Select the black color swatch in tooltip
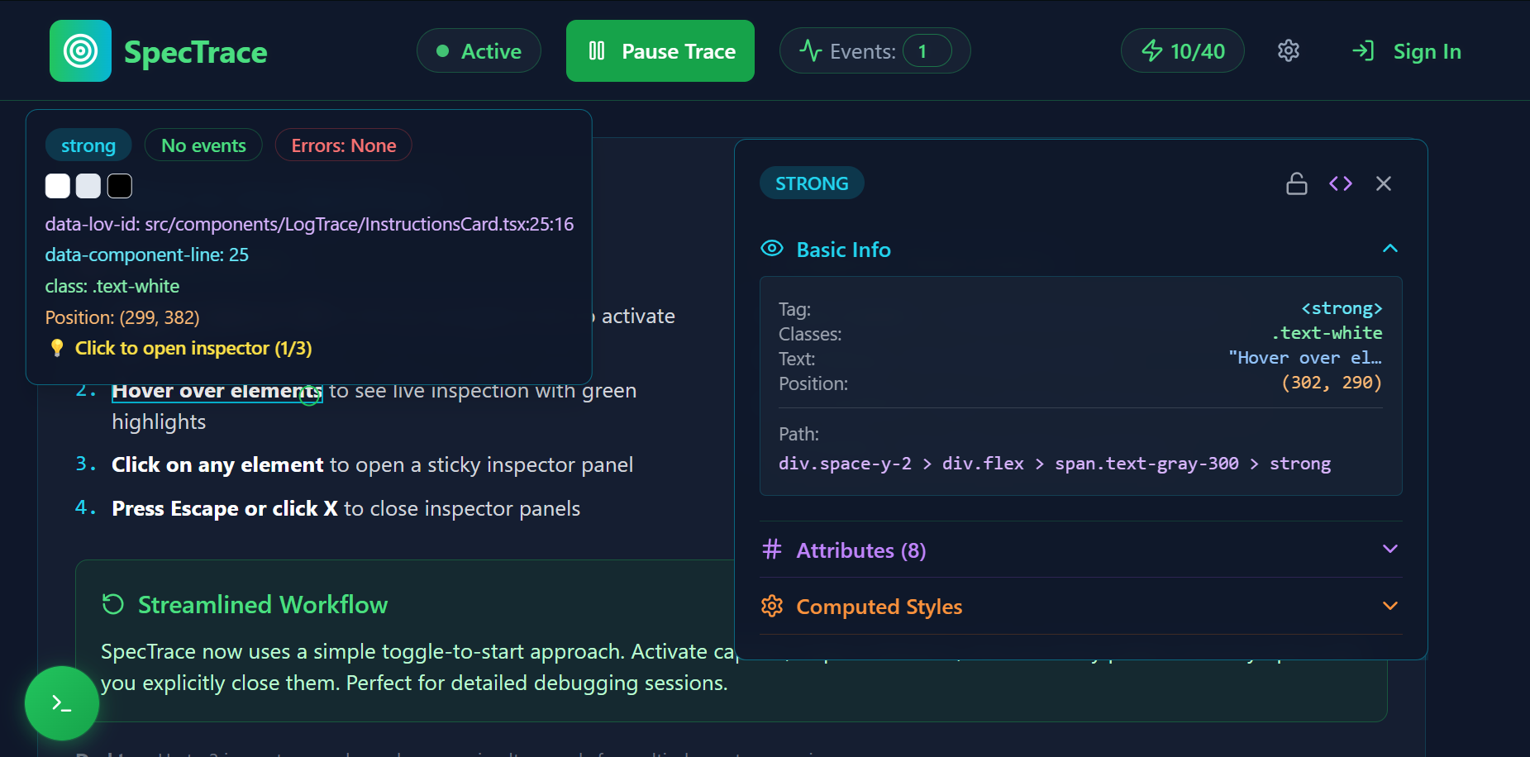This screenshot has height=757, width=1530. pos(120,186)
